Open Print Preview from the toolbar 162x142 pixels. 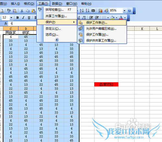tap(2, 11)
